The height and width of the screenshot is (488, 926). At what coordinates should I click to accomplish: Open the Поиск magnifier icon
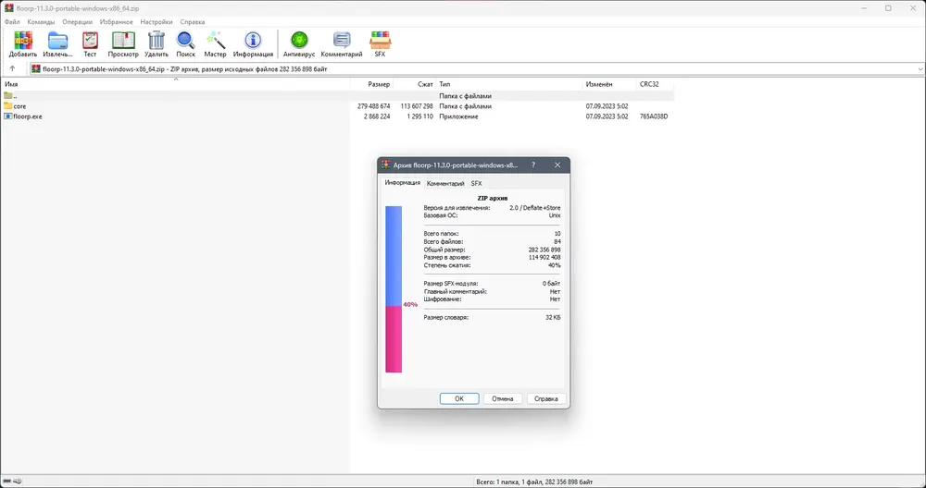[185, 44]
